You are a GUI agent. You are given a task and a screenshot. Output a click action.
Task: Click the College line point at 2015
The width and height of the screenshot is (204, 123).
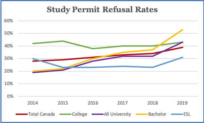coord(63,41)
